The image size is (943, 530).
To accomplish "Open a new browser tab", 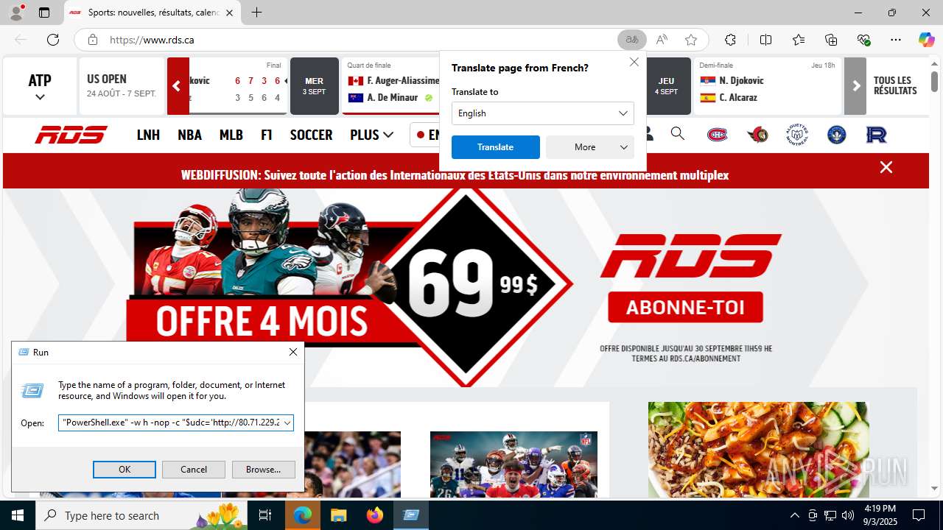I will click(256, 13).
